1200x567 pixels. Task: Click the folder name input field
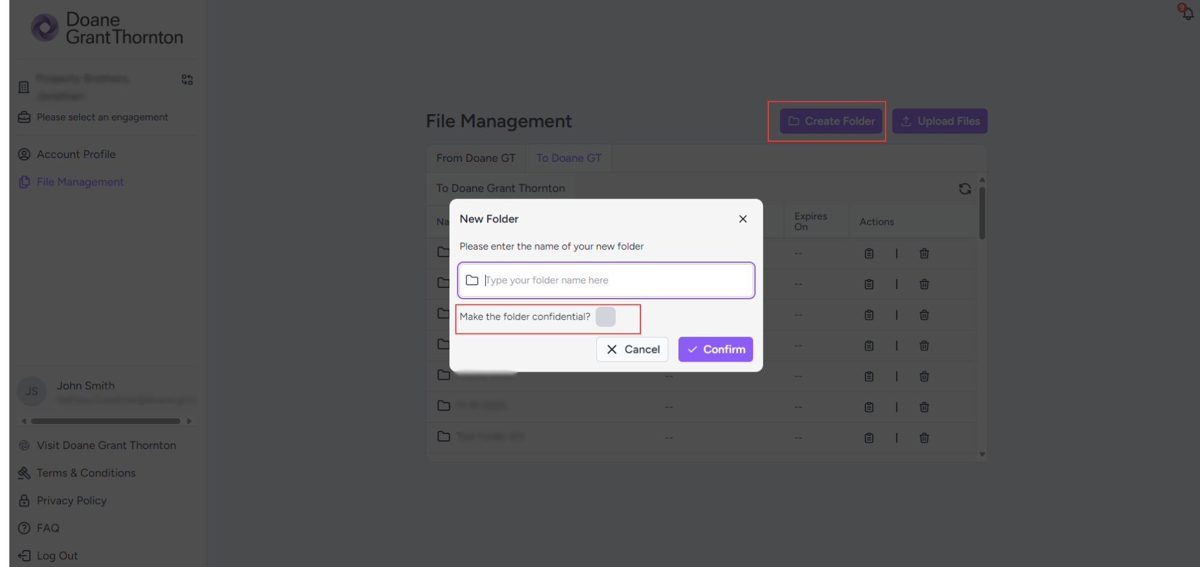pyautogui.click(x=614, y=280)
